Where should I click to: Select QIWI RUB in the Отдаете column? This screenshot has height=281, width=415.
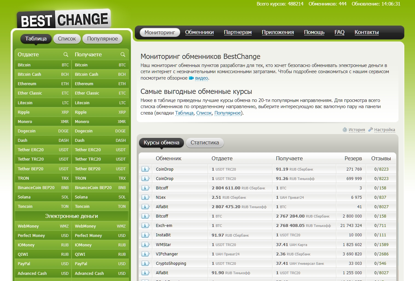tap(43, 254)
